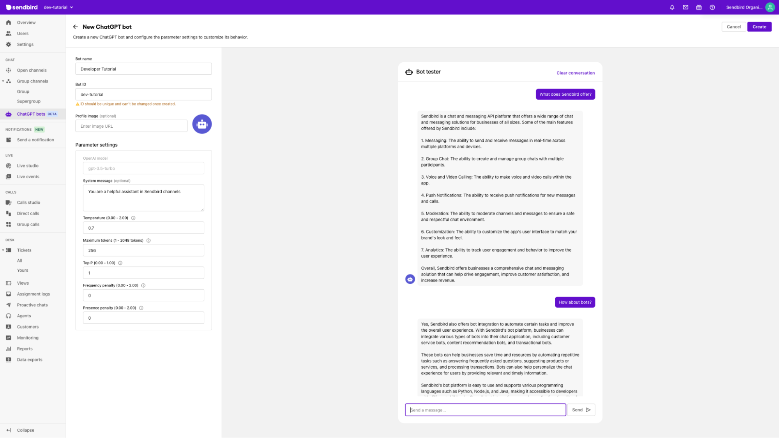Click the Proactive chats paper plane icon
779x438 pixels.
(x=9, y=305)
